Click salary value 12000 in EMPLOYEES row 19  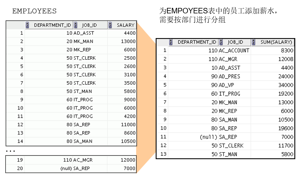[128, 160]
